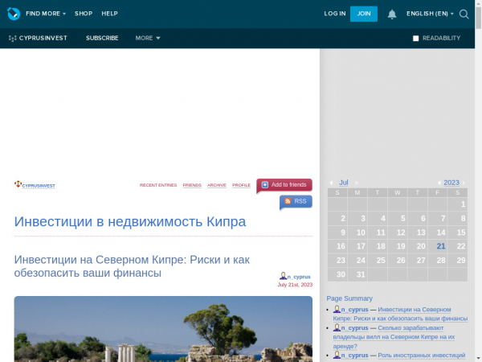482x362 pixels.
Task: Click the cyprusinvest journal link
Action: click(39, 186)
